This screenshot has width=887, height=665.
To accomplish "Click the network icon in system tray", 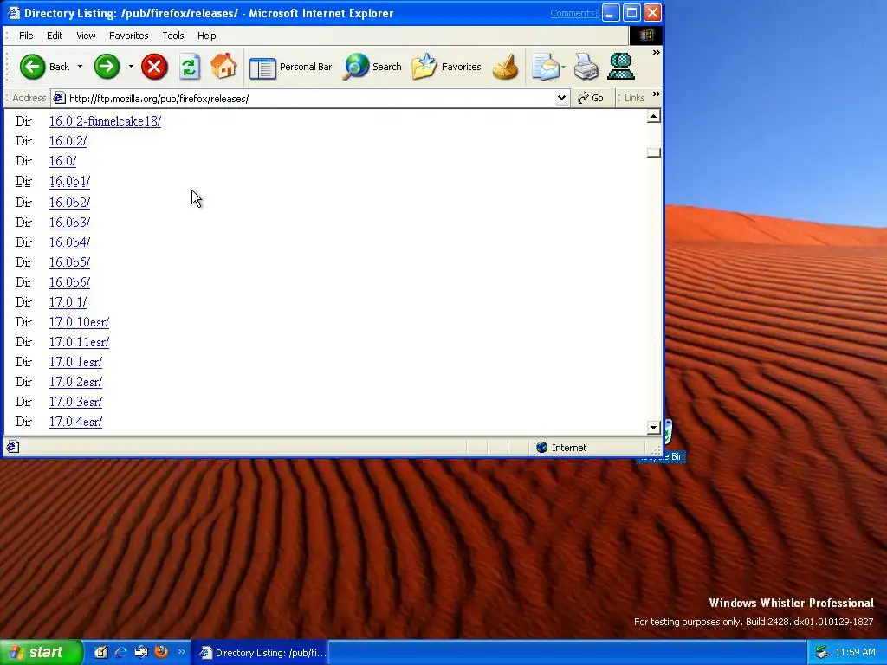I will (x=822, y=653).
